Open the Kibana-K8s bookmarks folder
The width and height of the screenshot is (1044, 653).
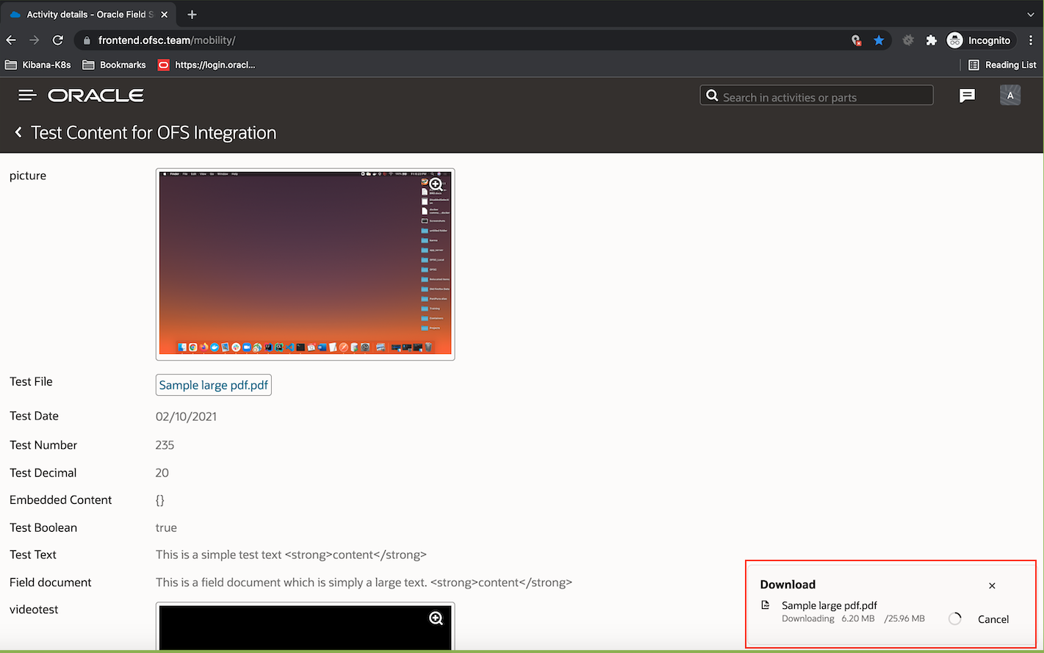(x=38, y=65)
